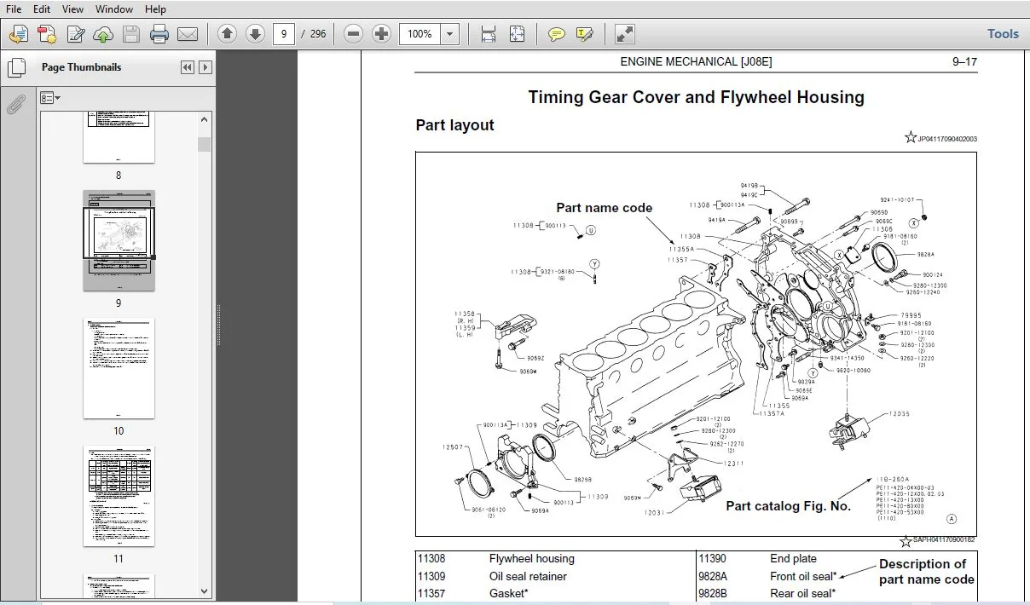Click part code 9828A in table
Viewport: 1030px width, 605px height.
(713, 576)
